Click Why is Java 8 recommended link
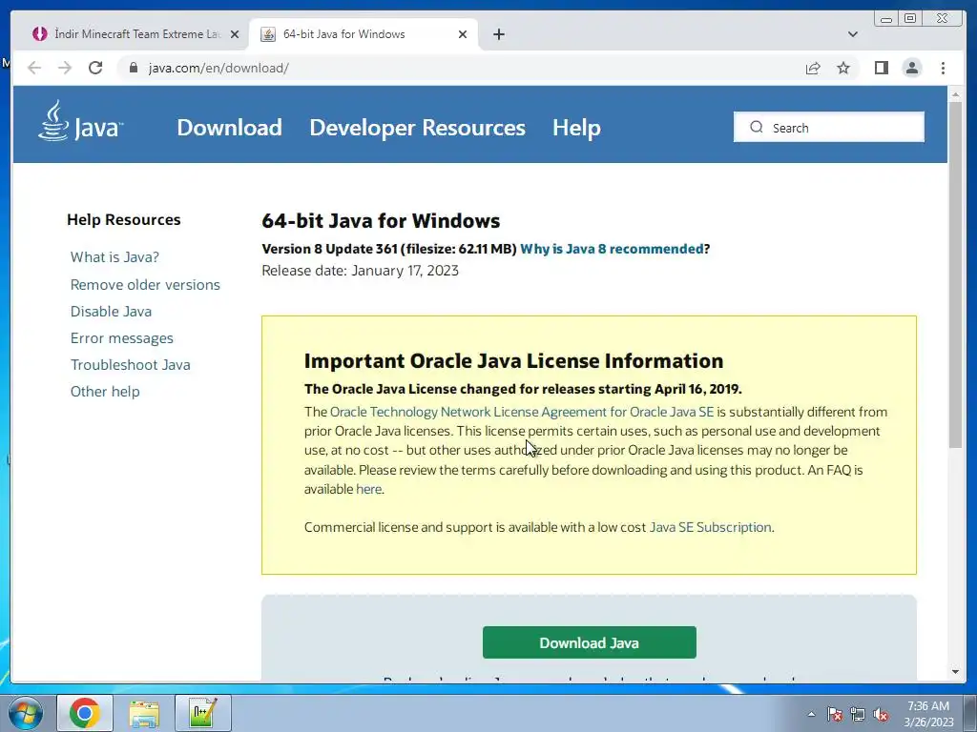Viewport: 977px width, 732px height. [612, 249]
